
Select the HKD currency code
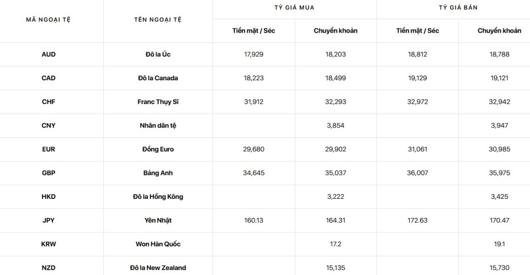[x=48, y=197]
